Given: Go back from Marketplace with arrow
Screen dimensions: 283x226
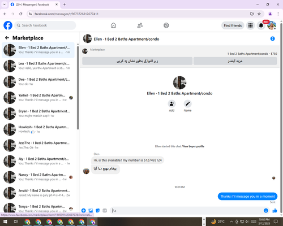Looking at the screenshot, I should (7, 38).
